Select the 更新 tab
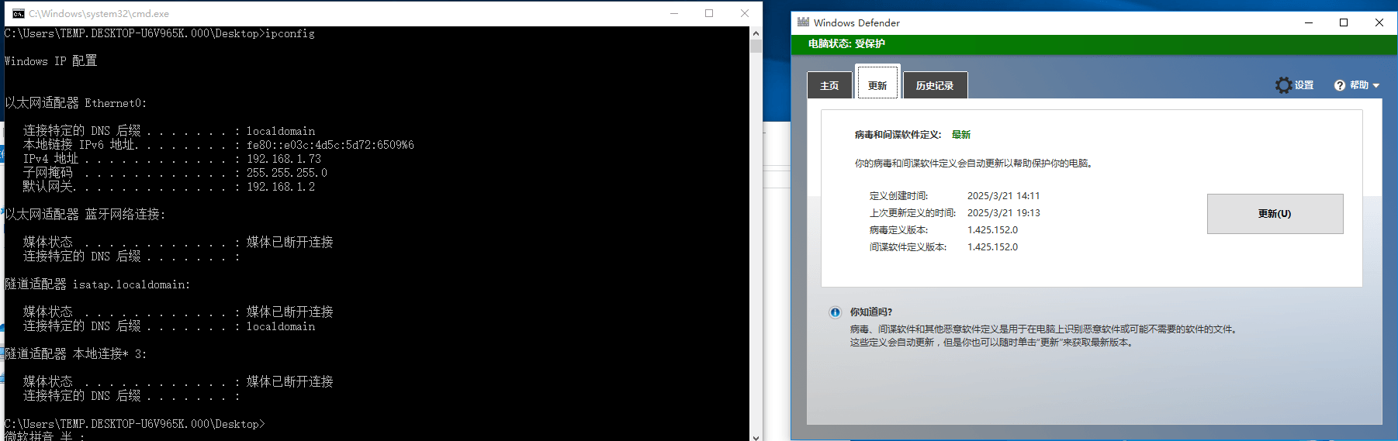 (x=877, y=84)
